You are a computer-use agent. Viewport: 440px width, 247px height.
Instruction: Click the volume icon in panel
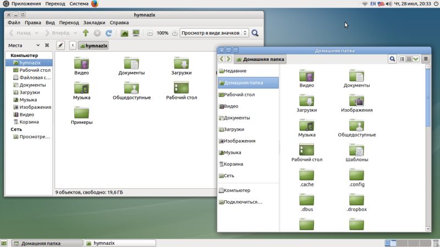389,4
